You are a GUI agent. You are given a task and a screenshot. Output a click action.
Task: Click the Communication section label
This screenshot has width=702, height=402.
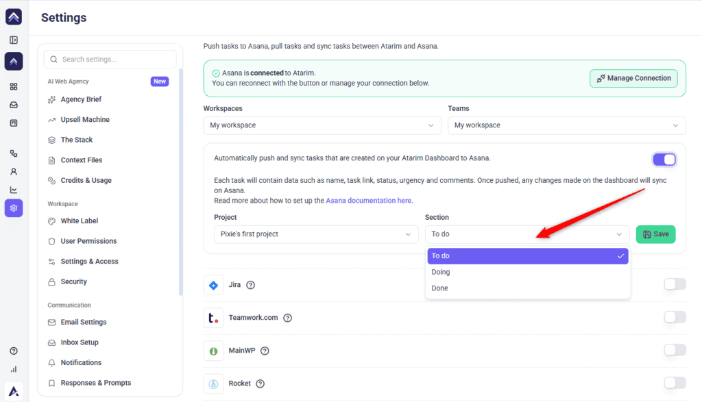tap(69, 305)
